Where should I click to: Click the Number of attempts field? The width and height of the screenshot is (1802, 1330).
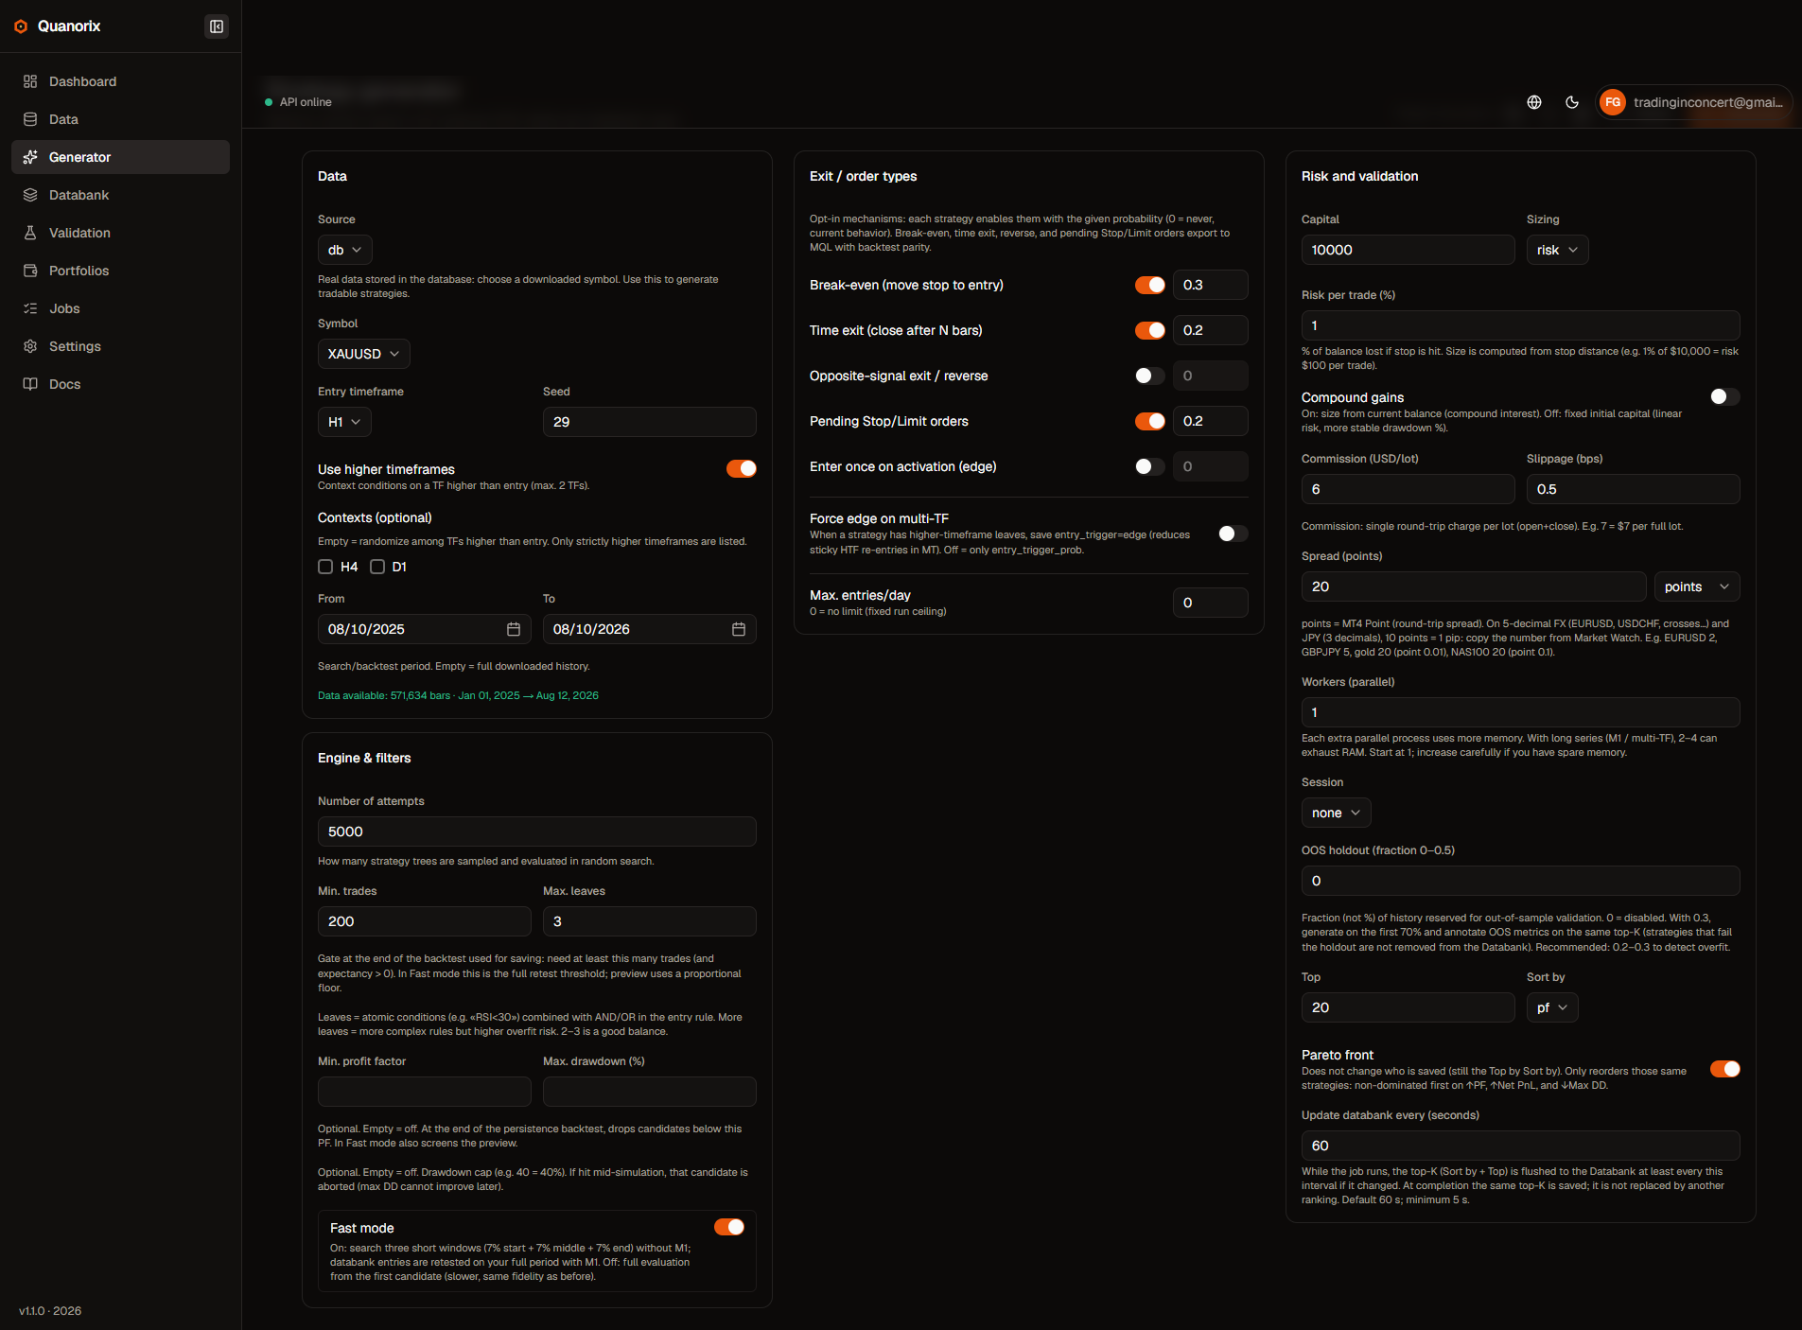[x=537, y=831]
